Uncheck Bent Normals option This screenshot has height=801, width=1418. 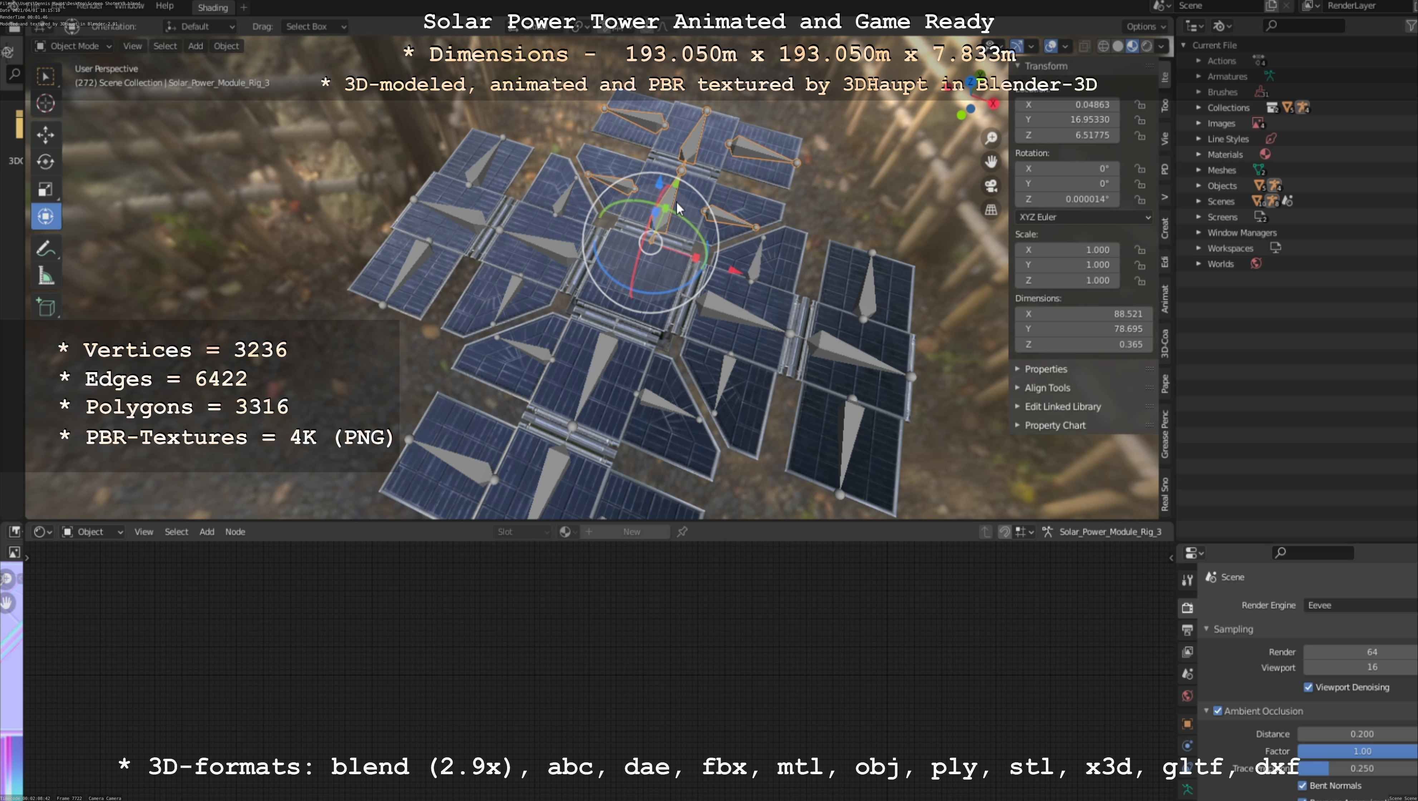pos(1302,786)
